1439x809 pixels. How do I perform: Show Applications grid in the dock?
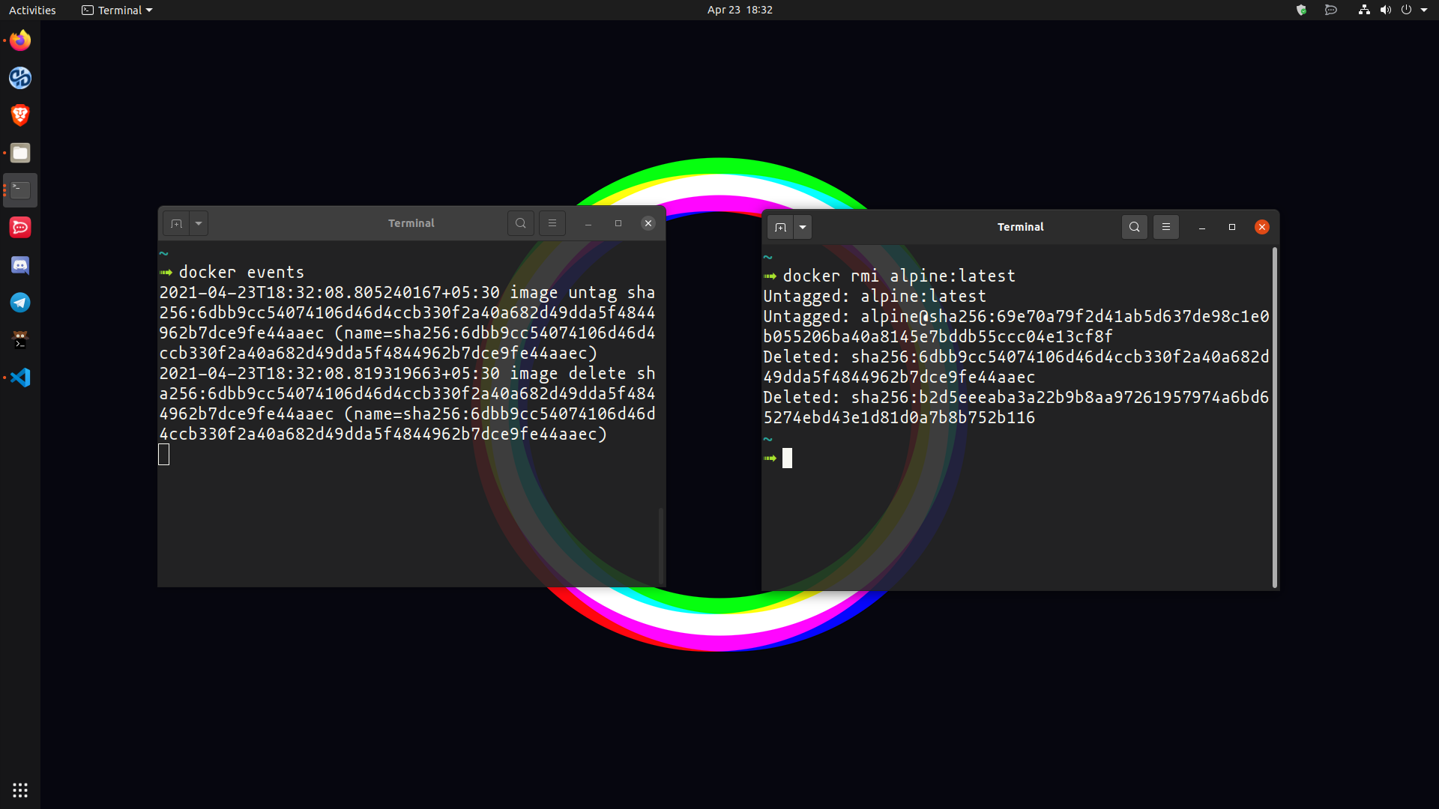(20, 790)
